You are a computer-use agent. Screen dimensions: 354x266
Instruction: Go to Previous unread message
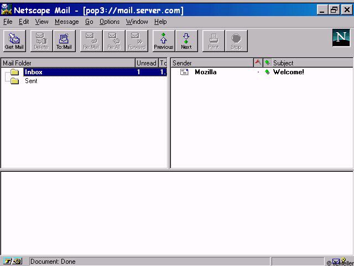tap(164, 41)
